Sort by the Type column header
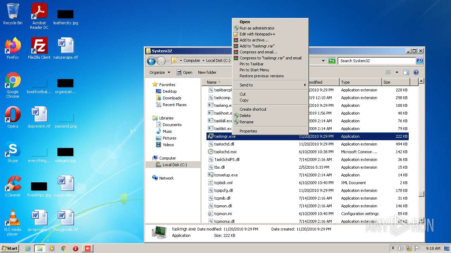 coord(361,82)
